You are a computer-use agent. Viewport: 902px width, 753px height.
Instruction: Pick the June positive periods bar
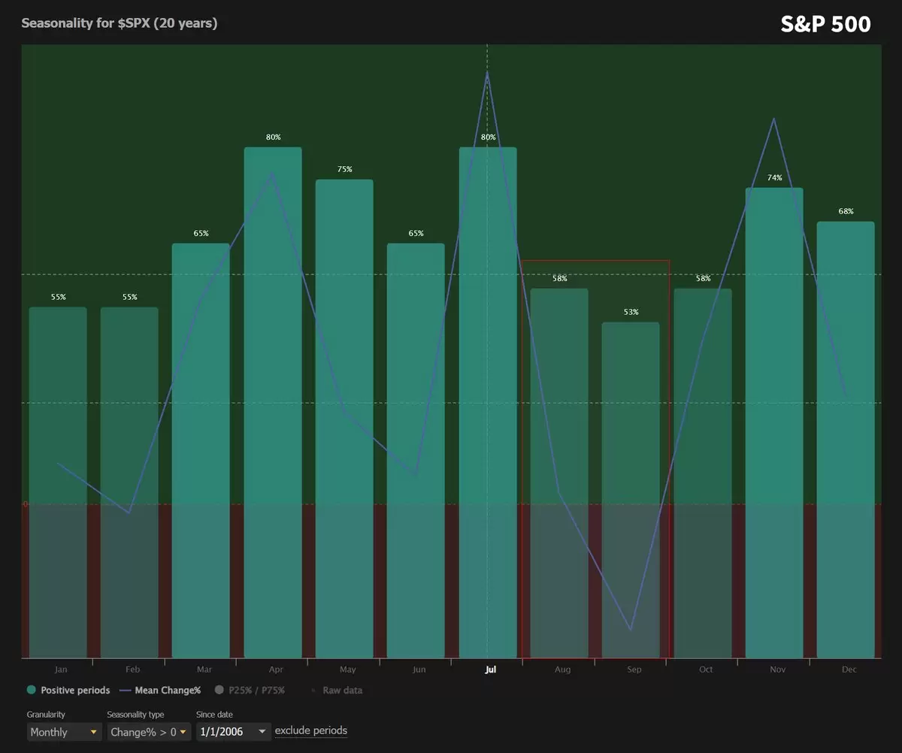coord(416,451)
